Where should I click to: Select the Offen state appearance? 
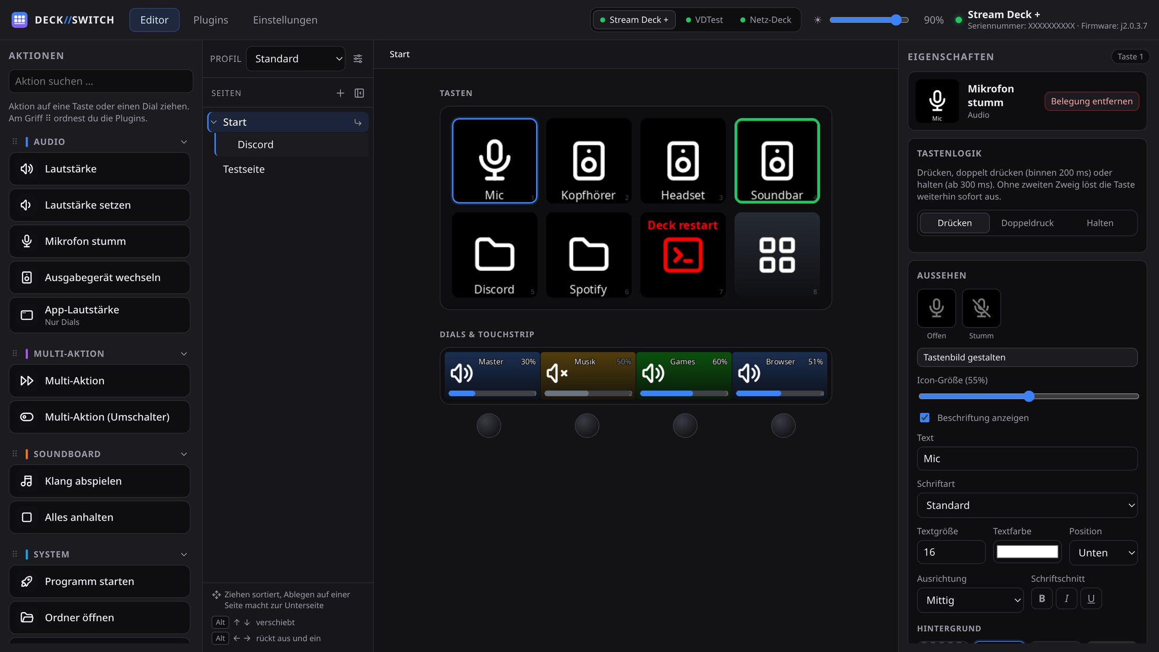tap(936, 308)
